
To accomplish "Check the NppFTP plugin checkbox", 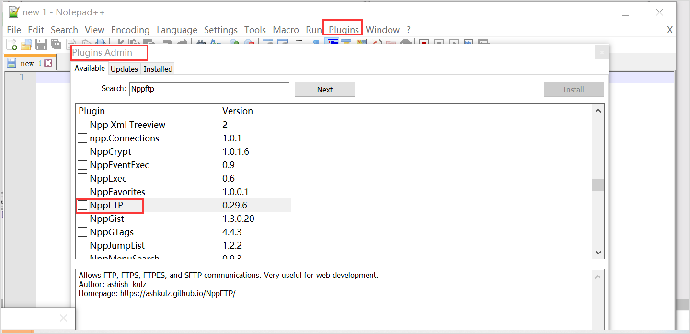I will 82,206.
